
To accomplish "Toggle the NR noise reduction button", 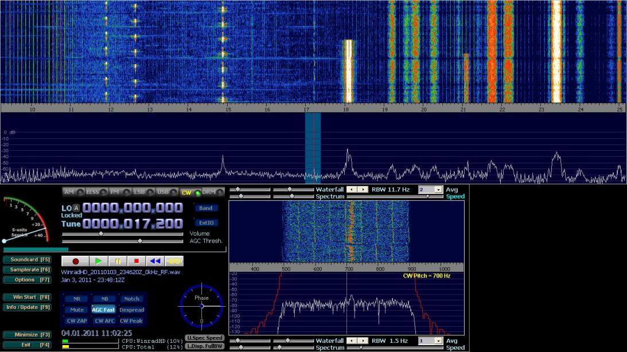I will tap(76, 299).
